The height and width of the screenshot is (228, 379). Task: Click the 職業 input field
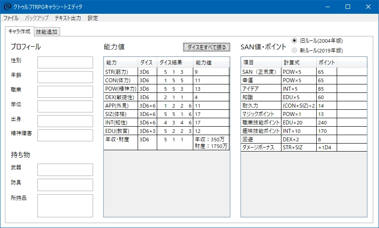65,92
